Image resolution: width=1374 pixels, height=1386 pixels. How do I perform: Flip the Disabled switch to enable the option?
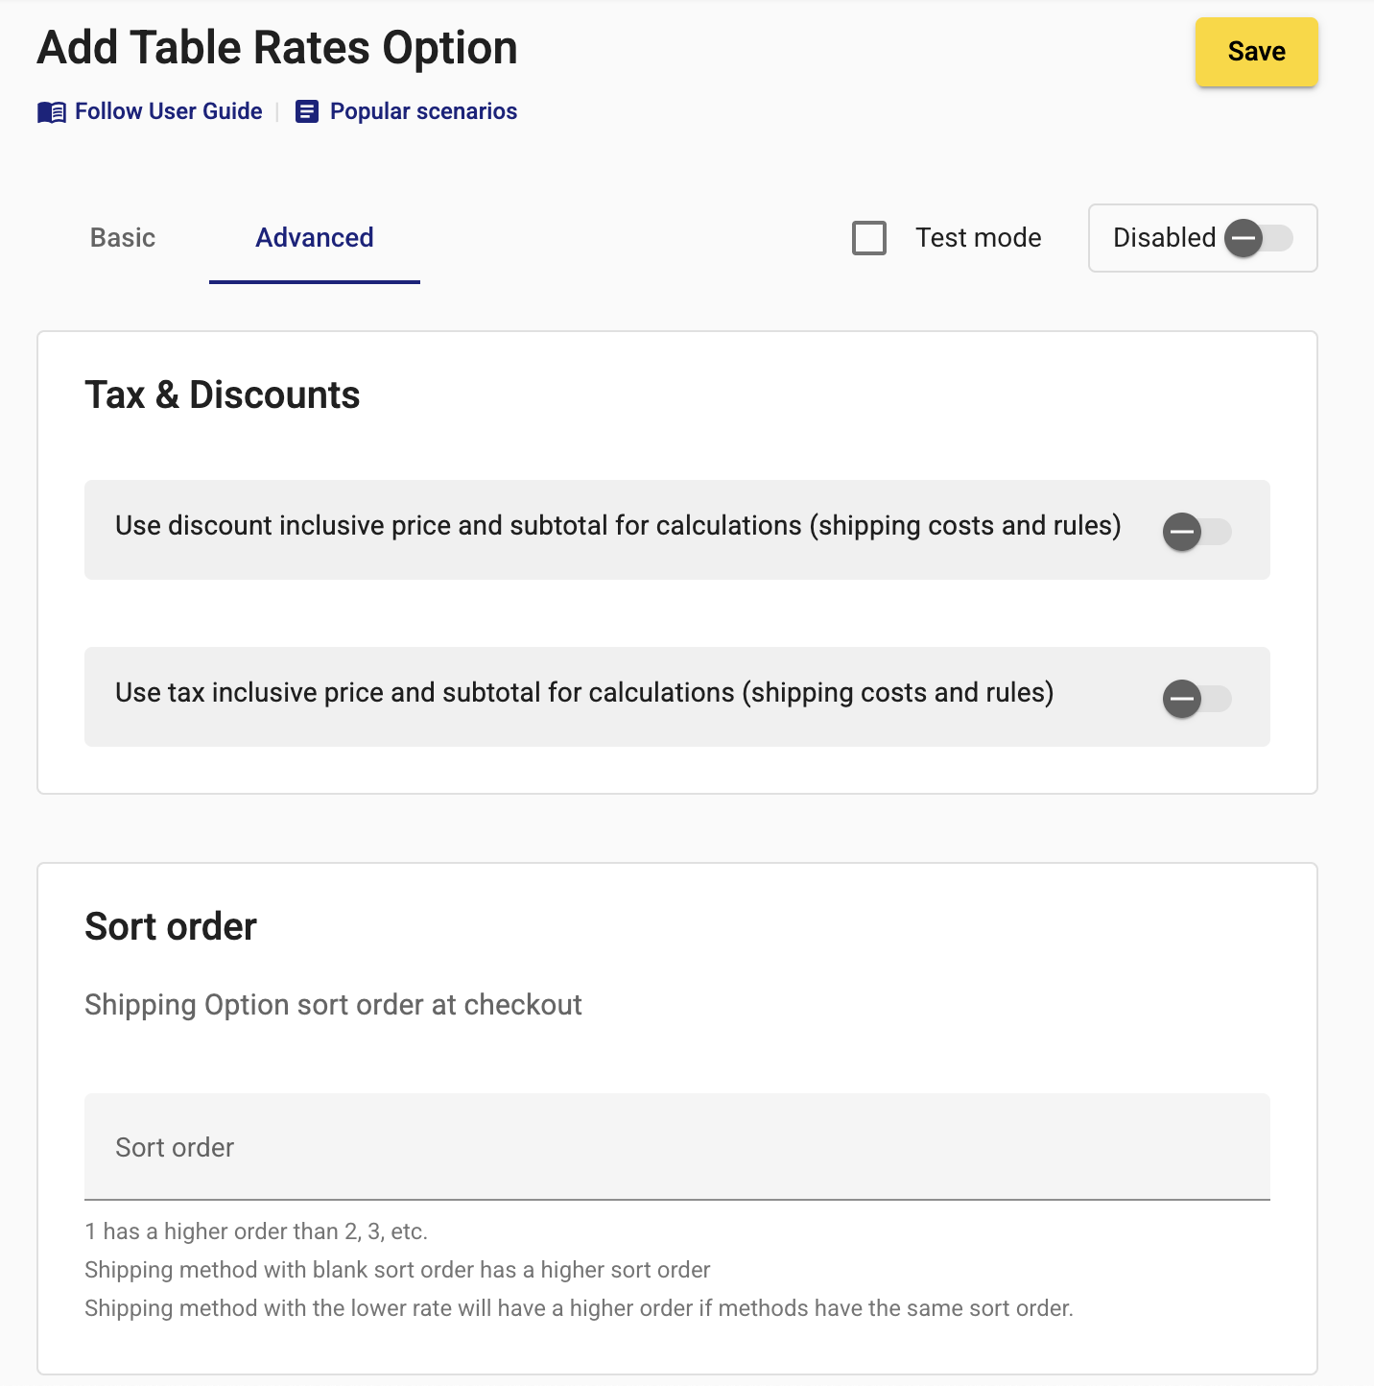click(1259, 238)
